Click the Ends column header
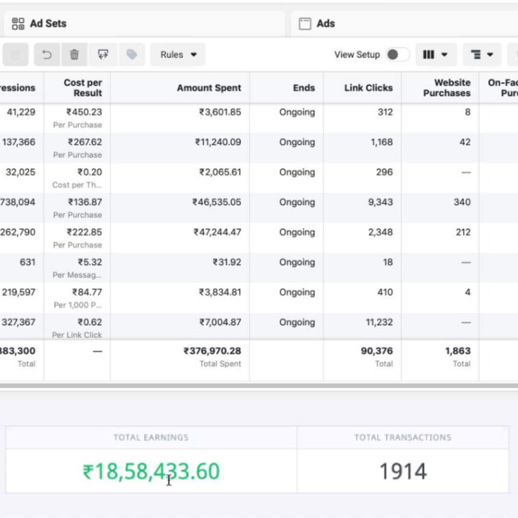Image resolution: width=518 pixels, height=518 pixels. point(304,88)
